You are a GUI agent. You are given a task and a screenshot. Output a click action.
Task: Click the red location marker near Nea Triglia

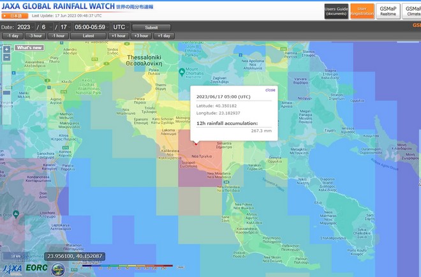[x=196, y=144]
